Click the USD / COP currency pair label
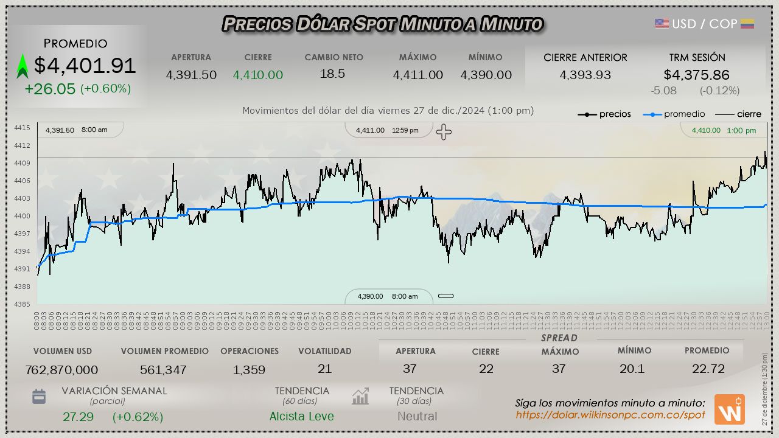The image size is (779, 438). pyautogui.click(x=704, y=24)
